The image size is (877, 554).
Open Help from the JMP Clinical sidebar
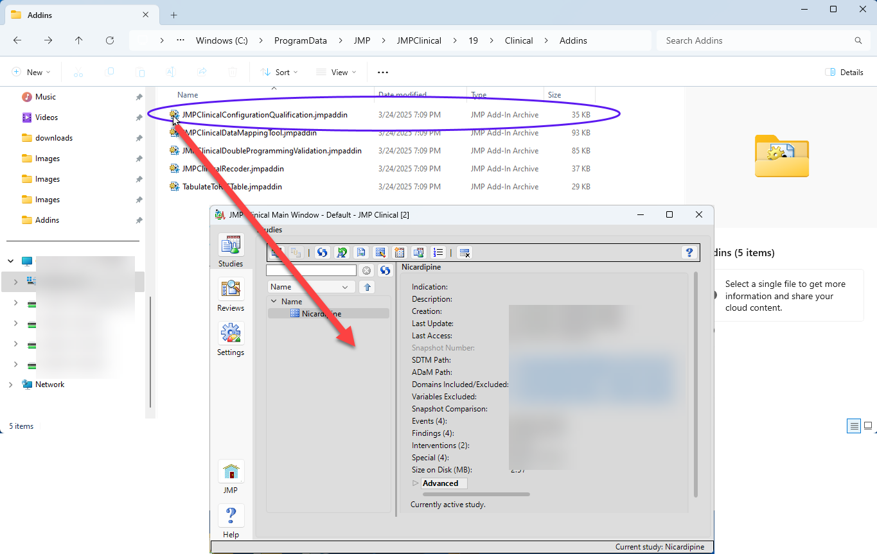[x=231, y=522]
